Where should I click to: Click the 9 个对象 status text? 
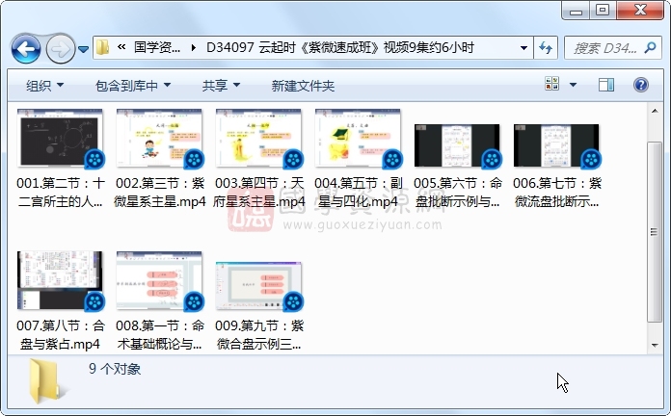point(115,369)
